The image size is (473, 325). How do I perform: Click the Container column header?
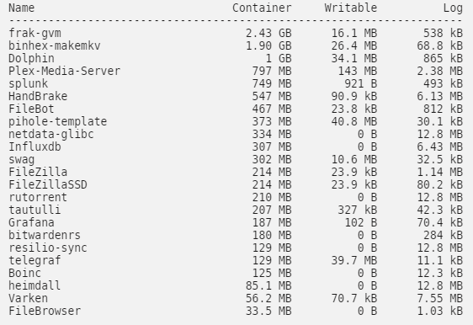tap(262, 8)
